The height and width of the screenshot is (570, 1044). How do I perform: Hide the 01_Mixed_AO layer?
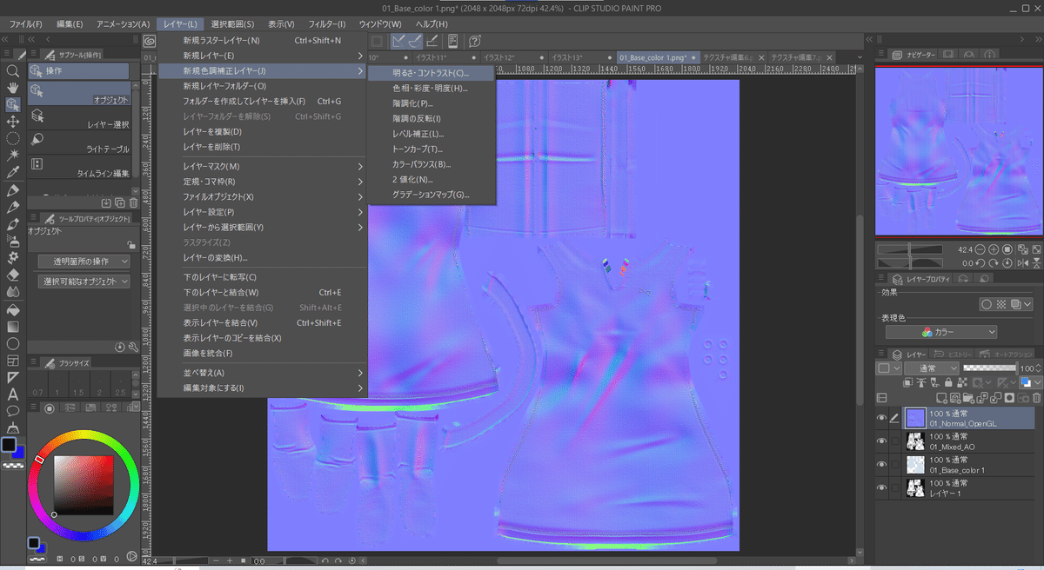coord(881,441)
